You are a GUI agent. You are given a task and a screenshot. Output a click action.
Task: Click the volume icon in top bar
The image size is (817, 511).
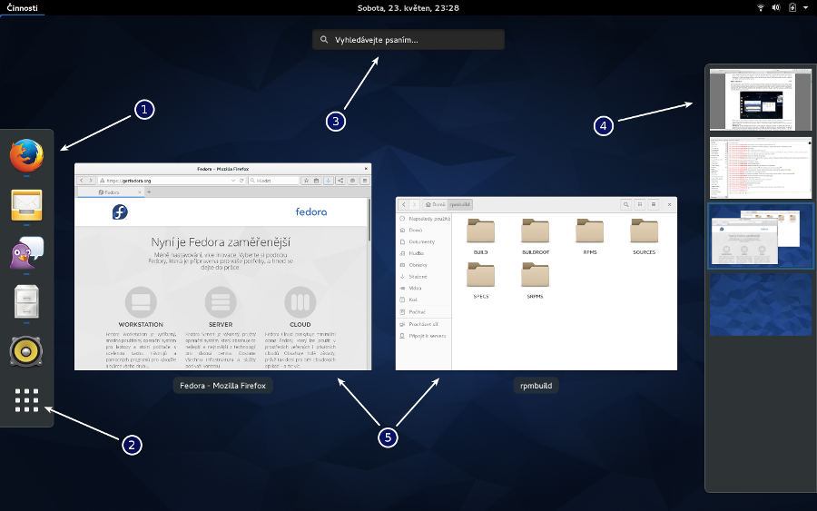coord(776,7)
